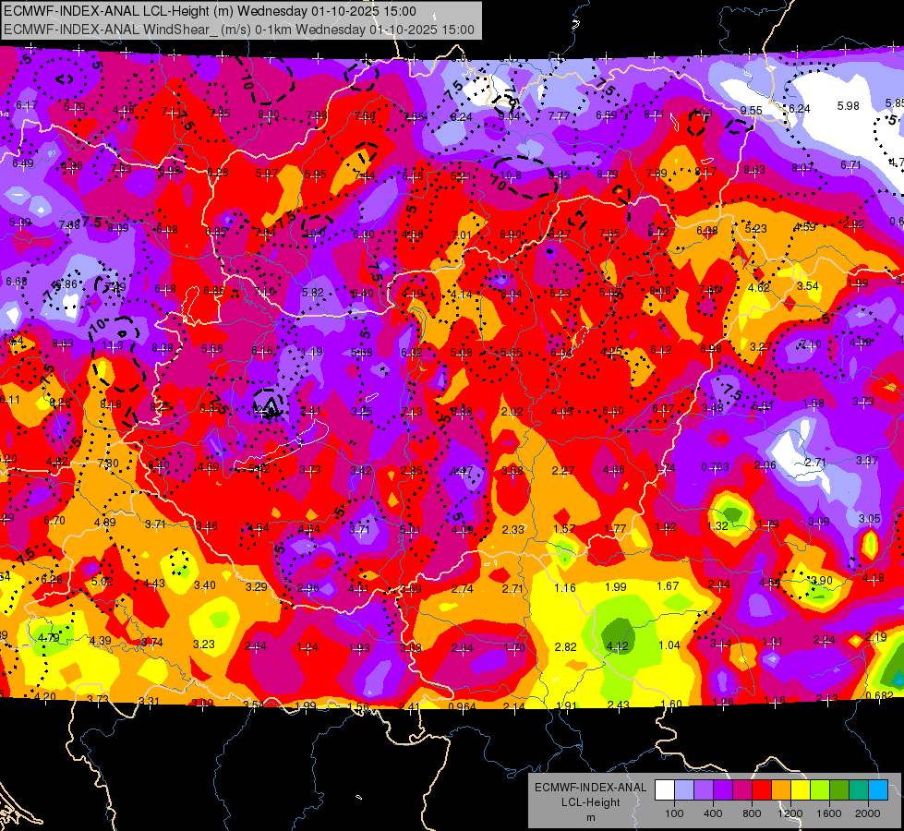
Task: Click the legend unit label m
Action: coord(590,818)
